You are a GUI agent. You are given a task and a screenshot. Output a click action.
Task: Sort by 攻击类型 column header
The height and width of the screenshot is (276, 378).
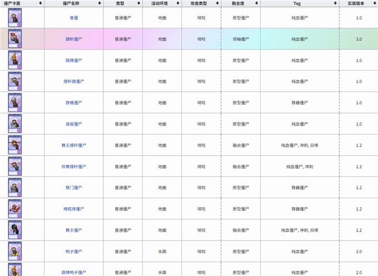click(x=201, y=3)
